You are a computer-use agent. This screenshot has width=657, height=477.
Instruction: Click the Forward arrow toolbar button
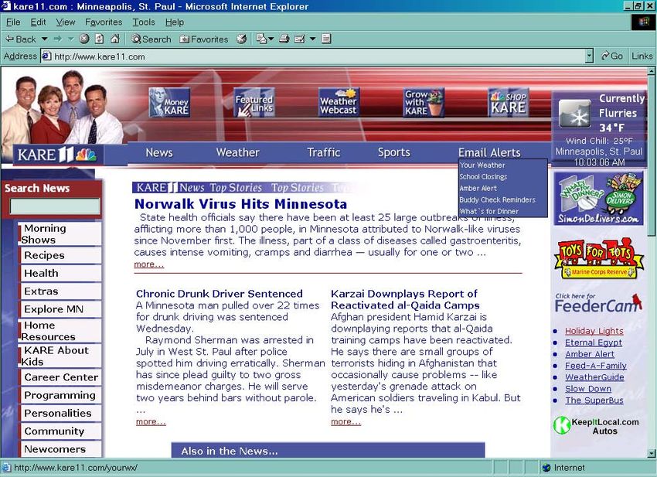[x=58, y=39]
